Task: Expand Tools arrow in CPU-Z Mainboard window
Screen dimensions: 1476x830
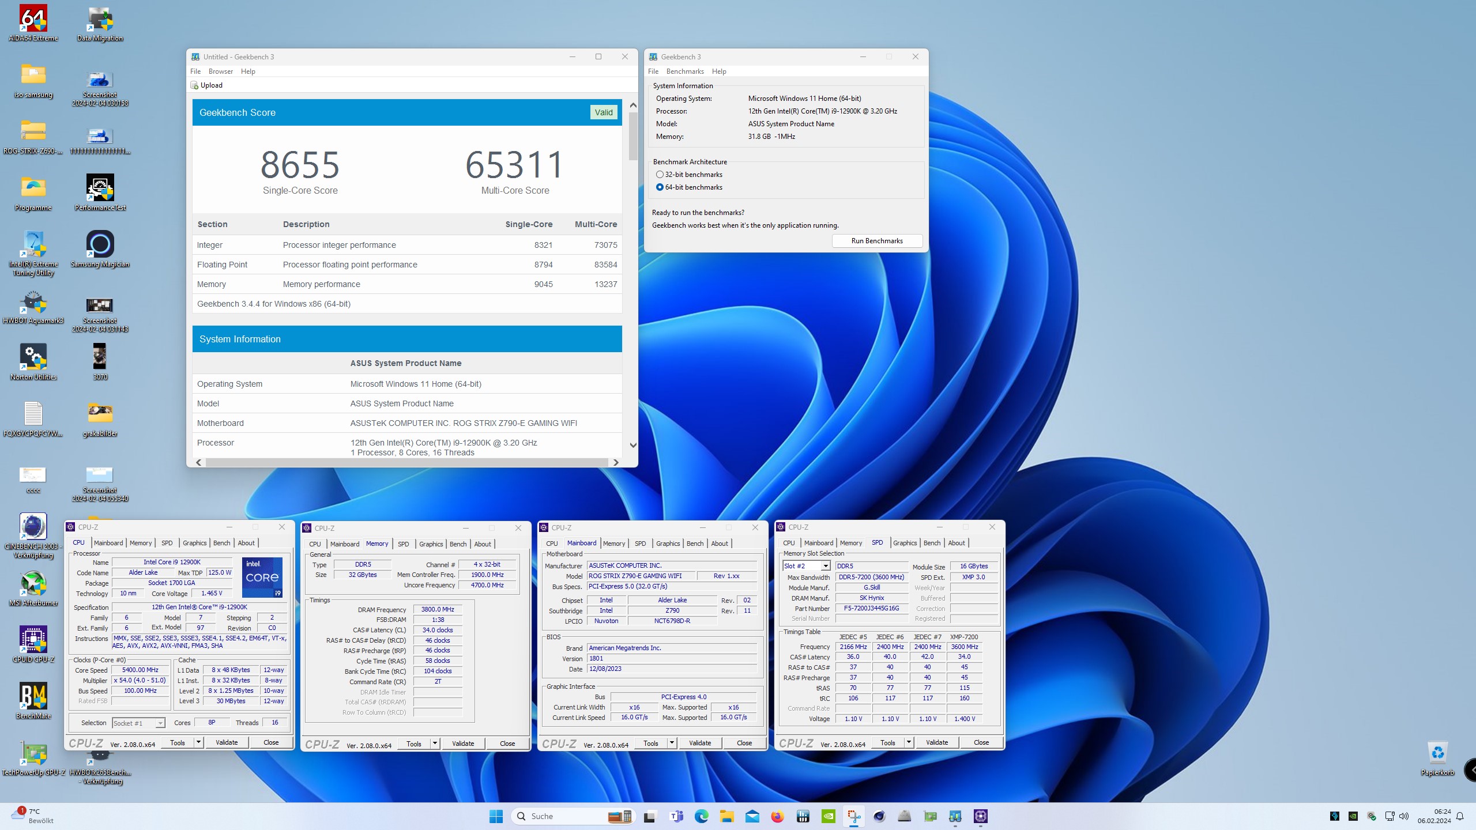Action: pyautogui.click(x=672, y=743)
